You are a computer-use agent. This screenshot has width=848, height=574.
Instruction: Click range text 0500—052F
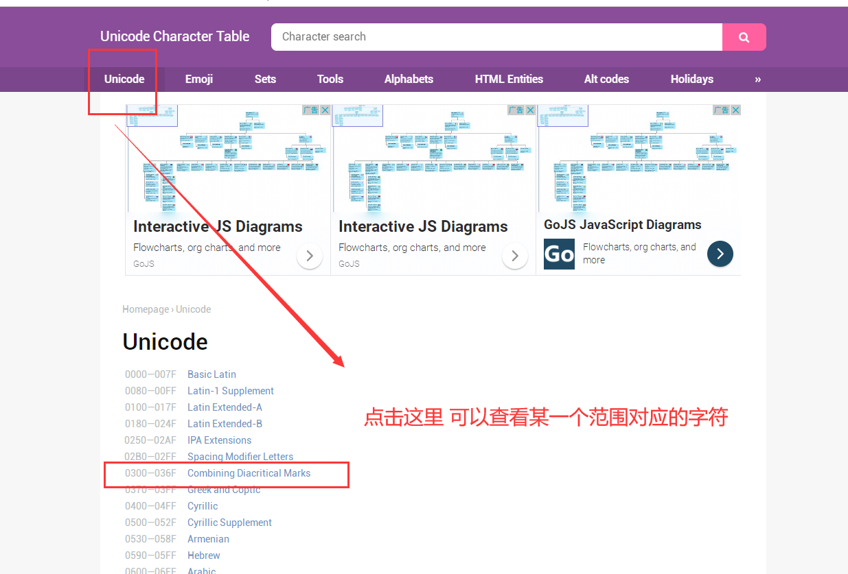pos(150,523)
